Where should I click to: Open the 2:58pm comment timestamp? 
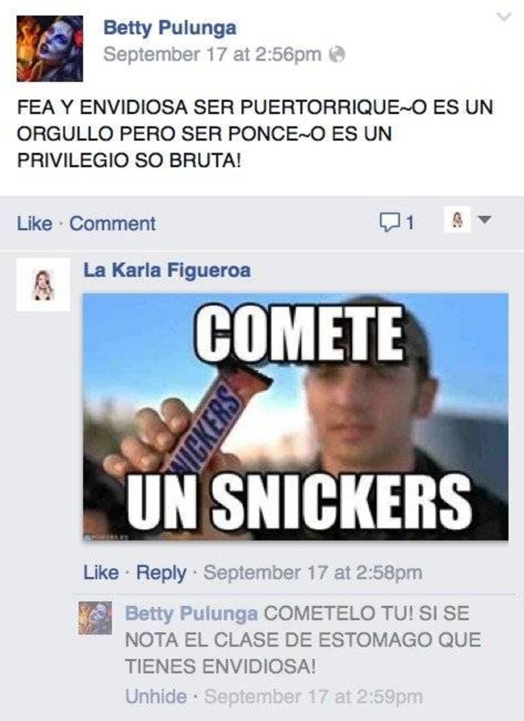pos(313,573)
